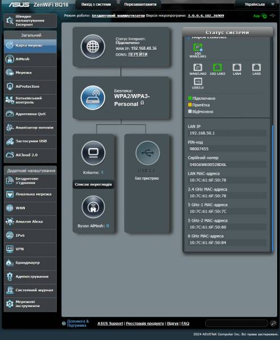Open Брандмауер firewall flame icon

pos(10,262)
